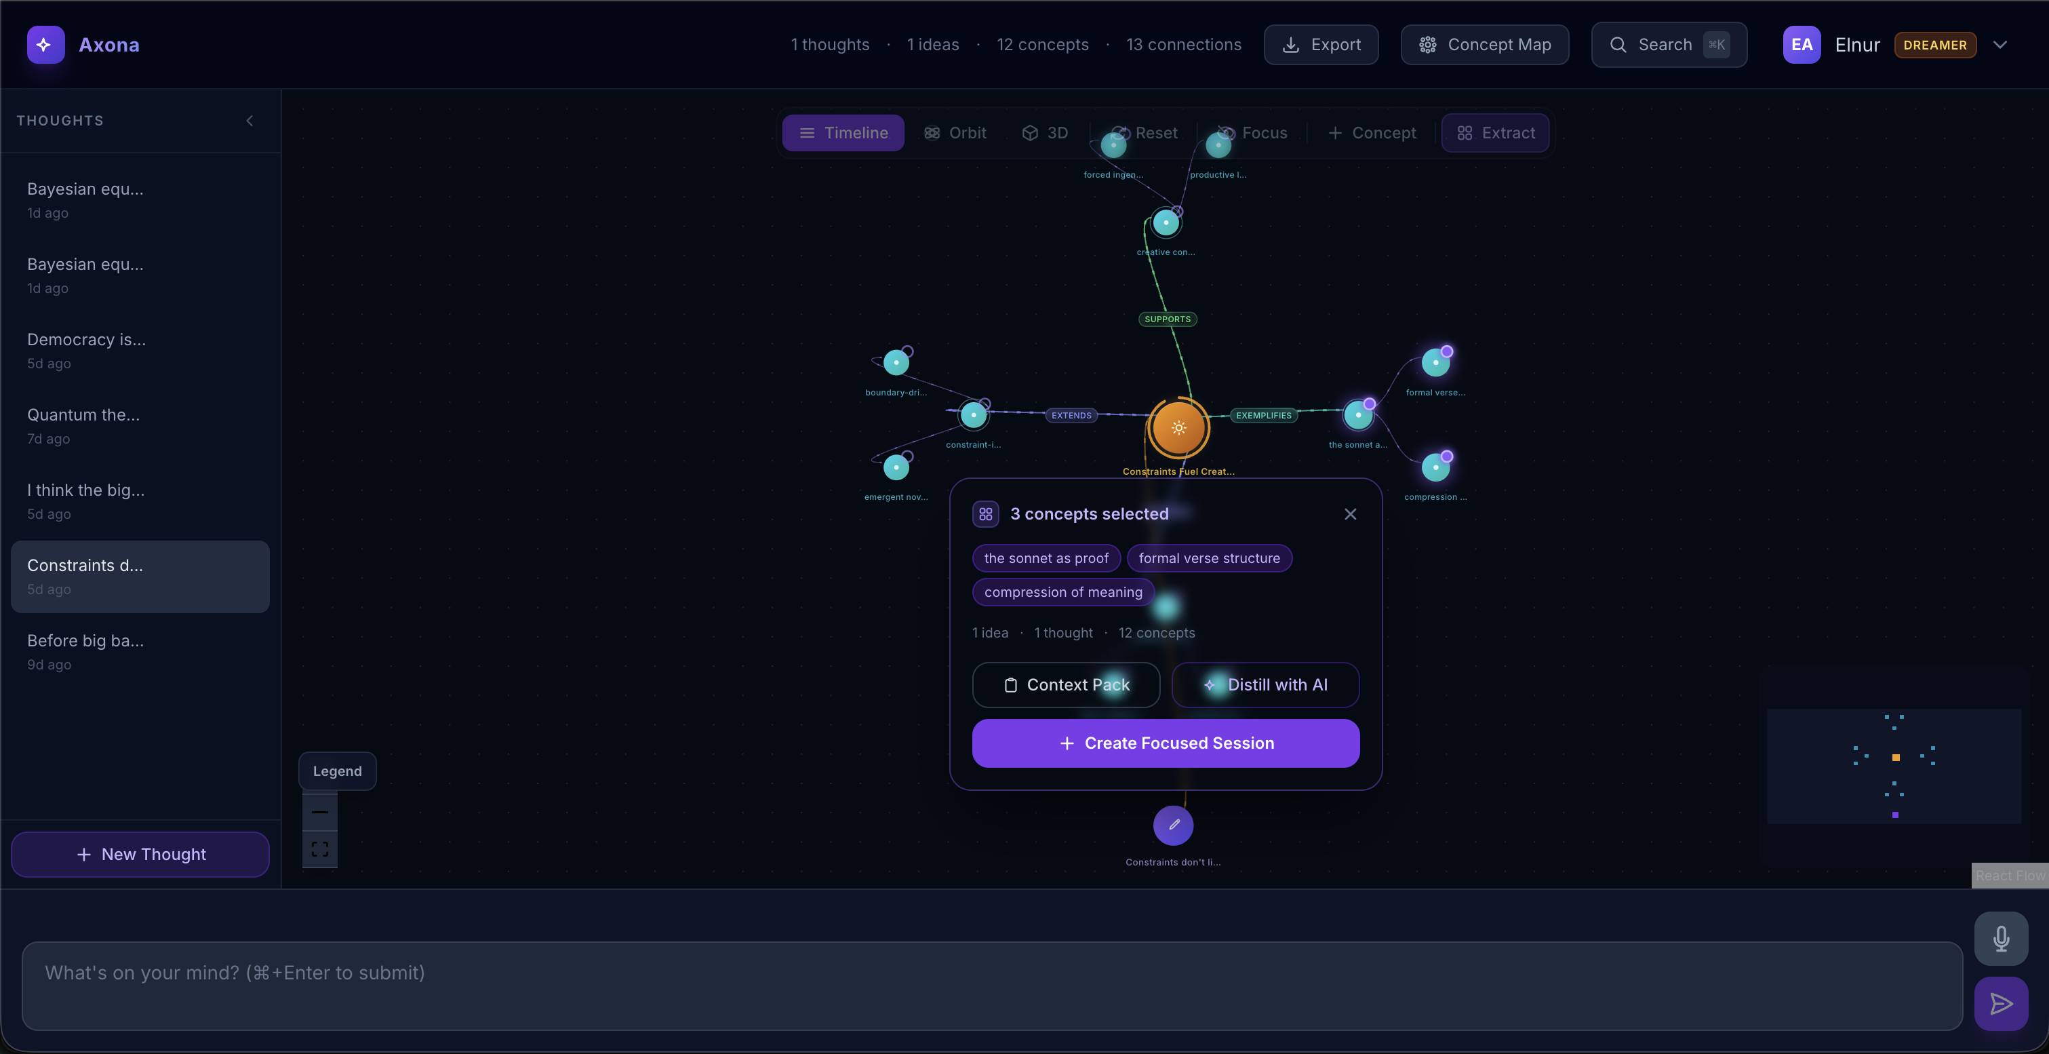The height and width of the screenshot is (1054, 2049).
Task: Select the productive l... concept node
Action: (x=1218, y=144)
